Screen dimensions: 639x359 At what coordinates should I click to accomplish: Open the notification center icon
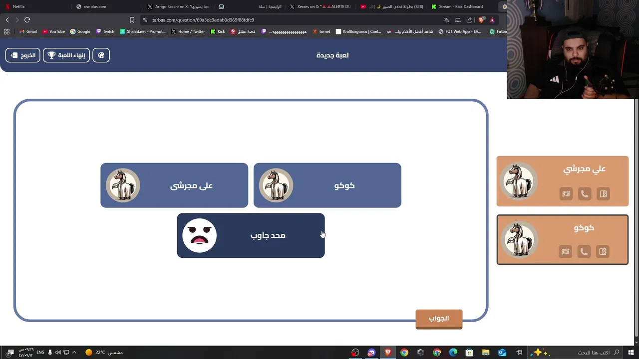tap(10, 353)
